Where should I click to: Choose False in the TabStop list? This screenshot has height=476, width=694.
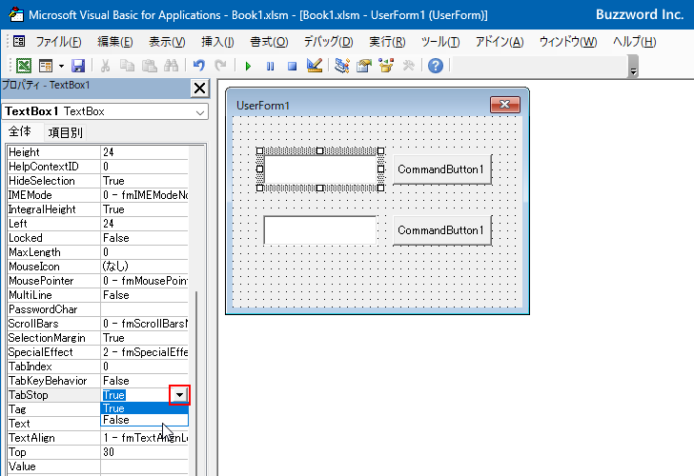(145, 420)
